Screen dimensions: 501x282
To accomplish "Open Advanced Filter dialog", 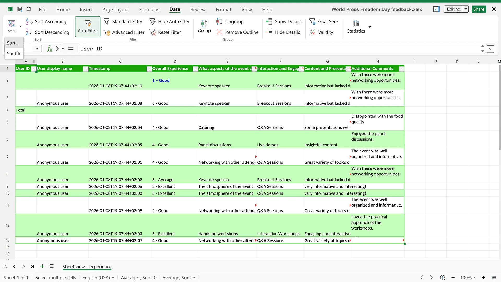I will pyautogui.click(x=124, y=32).
